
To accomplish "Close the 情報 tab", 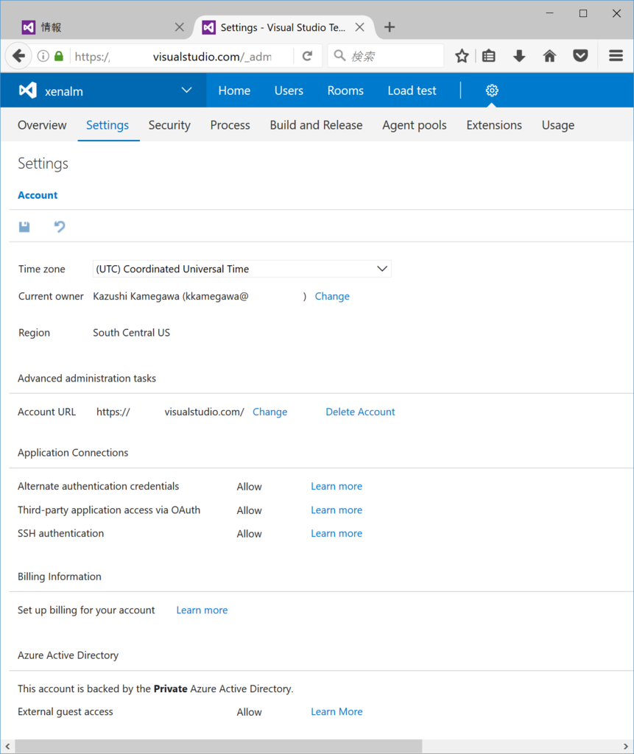I will click(x=180, y=27).
